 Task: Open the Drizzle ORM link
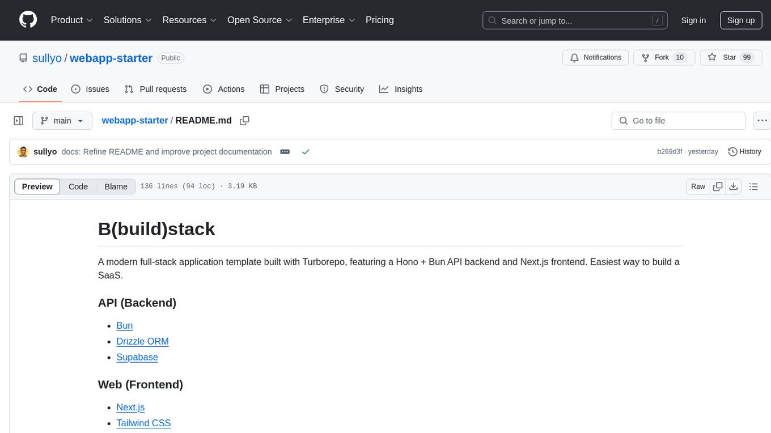pyautogui.click(x=142, y=341)
